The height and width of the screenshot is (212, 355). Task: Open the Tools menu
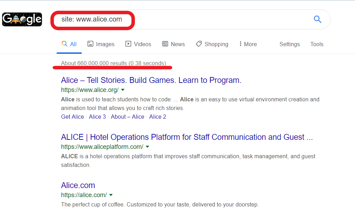click(316, 44)
